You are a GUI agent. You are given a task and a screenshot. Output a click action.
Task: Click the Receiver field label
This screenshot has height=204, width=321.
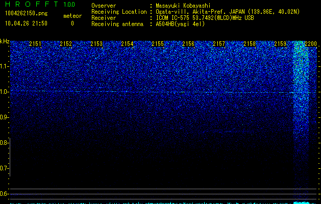104,18
